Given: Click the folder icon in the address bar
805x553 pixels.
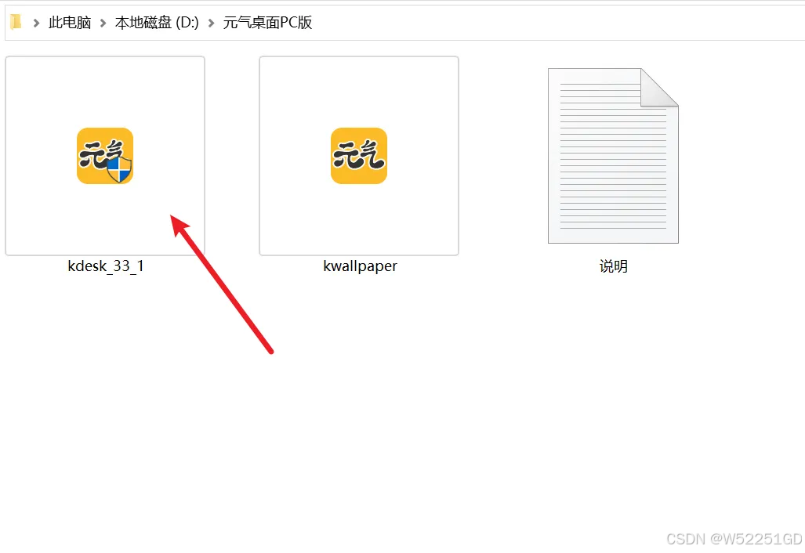Looking at the screenshot, I should pos(16,22).
